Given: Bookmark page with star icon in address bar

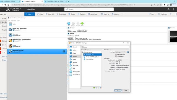Looking at the screenshot, I should (161, 5).
